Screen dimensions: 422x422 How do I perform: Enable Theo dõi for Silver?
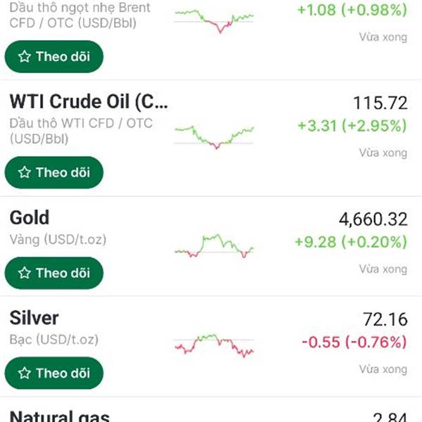tap(54, 373)
